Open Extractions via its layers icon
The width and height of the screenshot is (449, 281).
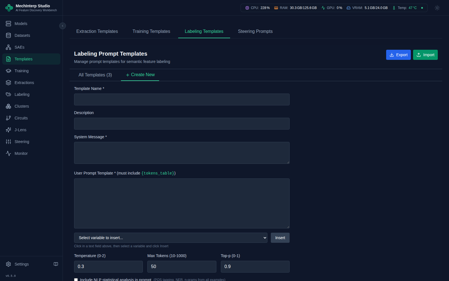coord(8,83)
